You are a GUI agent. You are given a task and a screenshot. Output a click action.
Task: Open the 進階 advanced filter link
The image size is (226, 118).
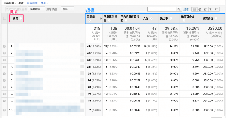click(x=186, y=9)
